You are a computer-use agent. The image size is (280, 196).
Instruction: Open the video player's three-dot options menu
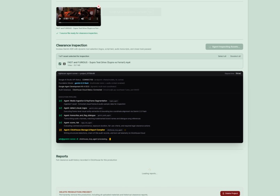(97, 18)
